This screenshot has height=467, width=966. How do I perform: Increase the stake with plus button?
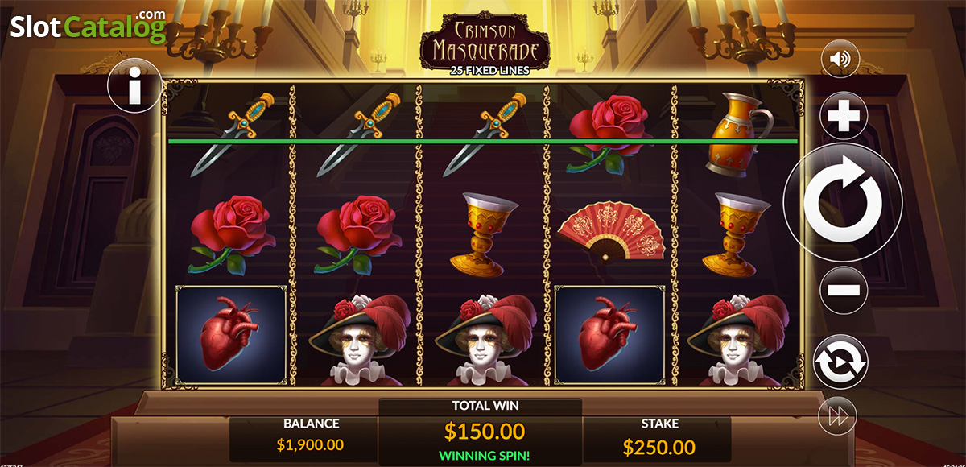tap(844, 118)
